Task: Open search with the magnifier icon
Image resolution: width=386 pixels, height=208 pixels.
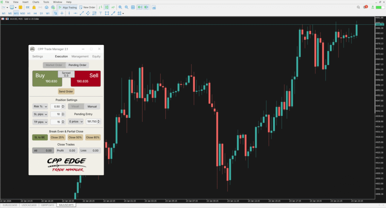Action: (x=358, y=8)
